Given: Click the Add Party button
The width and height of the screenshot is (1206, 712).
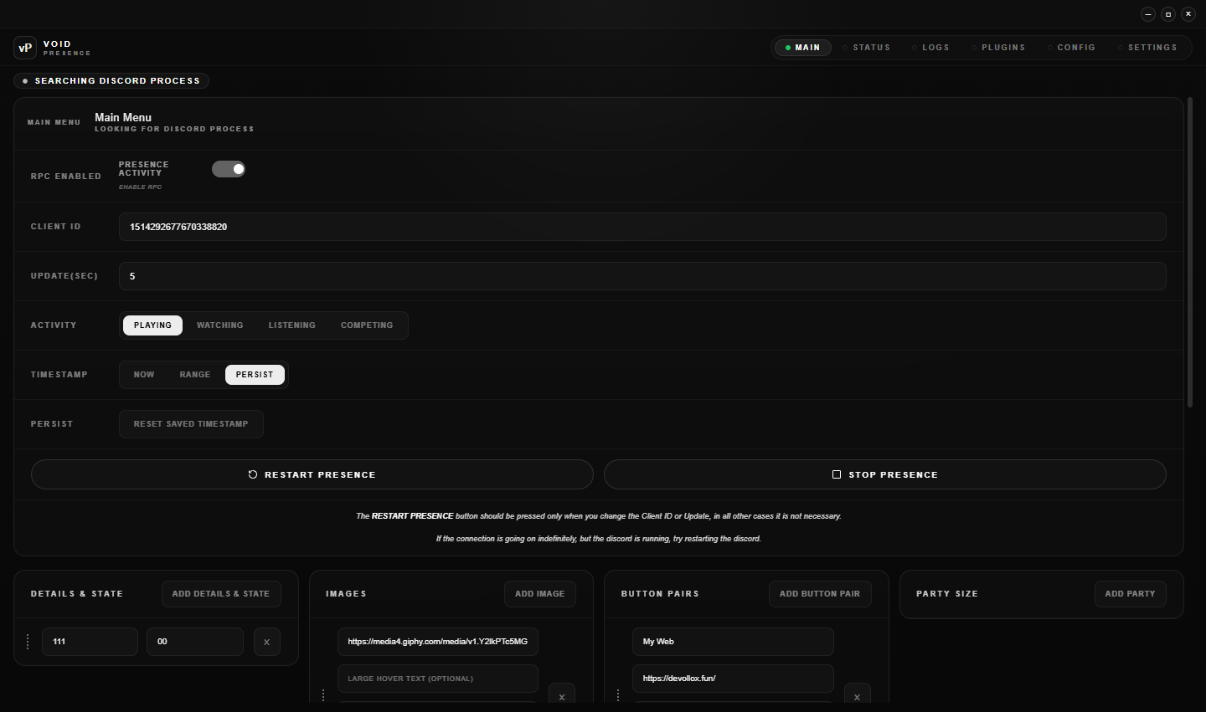Looking at the screenshot, I should (1131, 594).
